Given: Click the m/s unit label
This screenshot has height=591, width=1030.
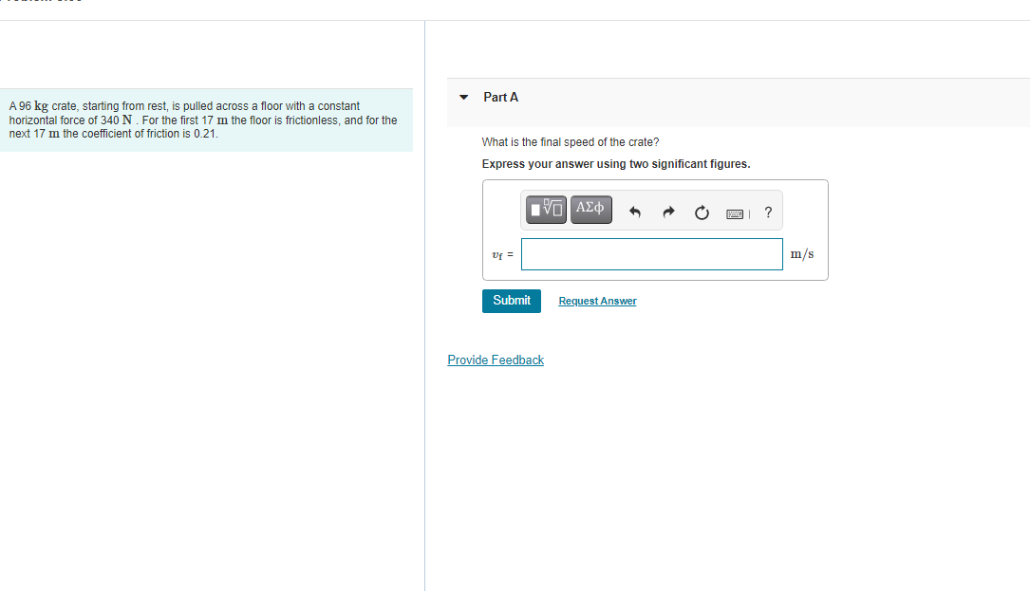Looking at the screenshot, I should click(801, 254).
